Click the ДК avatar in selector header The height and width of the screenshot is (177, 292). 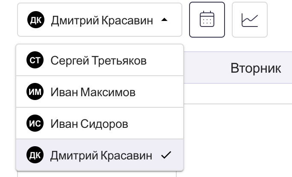point(35,20)
